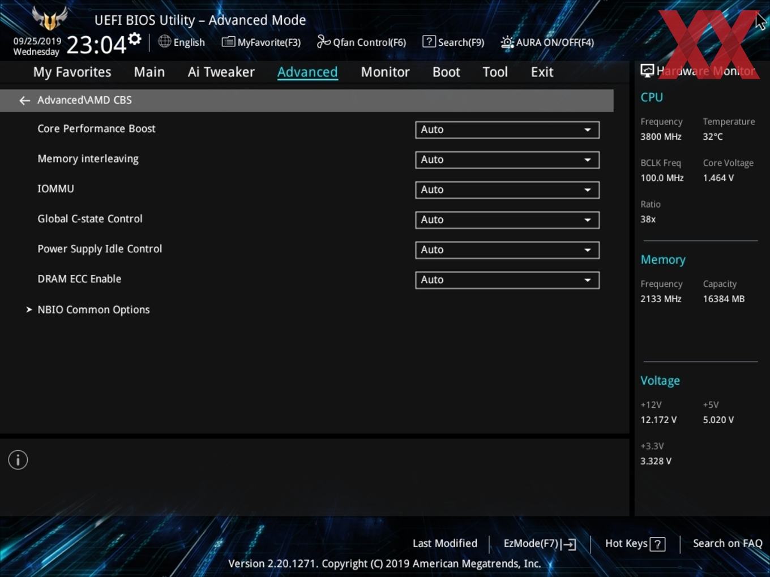Click the Advanced\AMD CBS breadcrumb text
Image resolution: width=770 pixels, height=577 pixels.
click(x=84, y=100)
